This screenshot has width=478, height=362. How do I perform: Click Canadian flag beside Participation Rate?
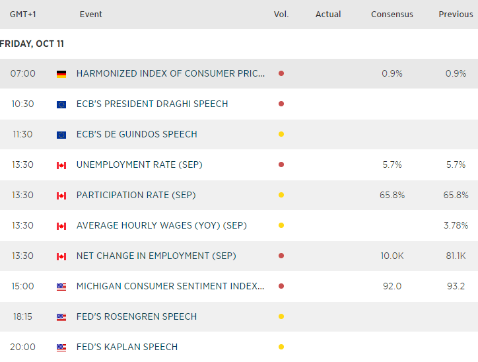(x=61, y=196)
